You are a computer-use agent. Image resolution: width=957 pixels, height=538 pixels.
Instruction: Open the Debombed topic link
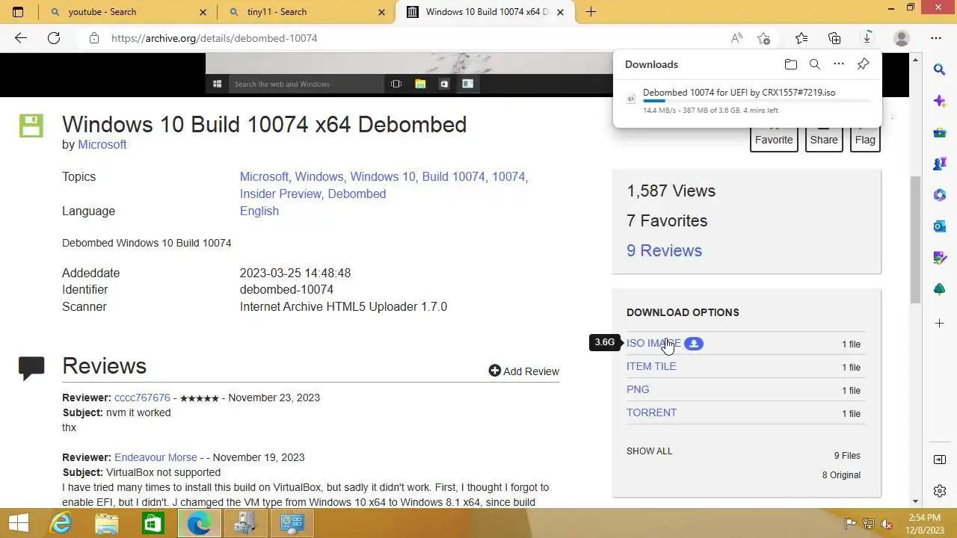pyautogui.click(x=357, y=194)
